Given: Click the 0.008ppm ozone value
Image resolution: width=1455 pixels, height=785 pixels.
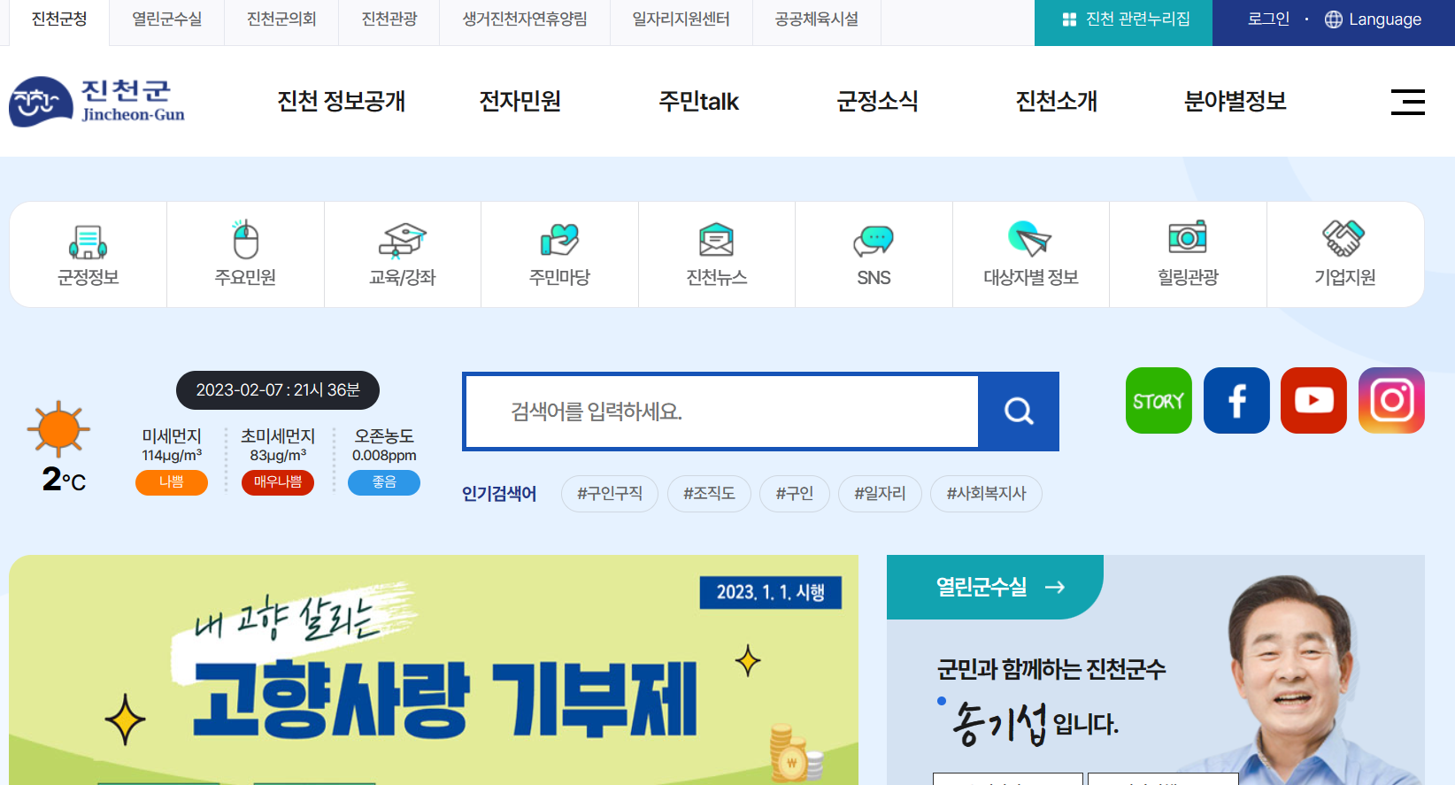Looking at the screenshot, I should pos(384,456).
